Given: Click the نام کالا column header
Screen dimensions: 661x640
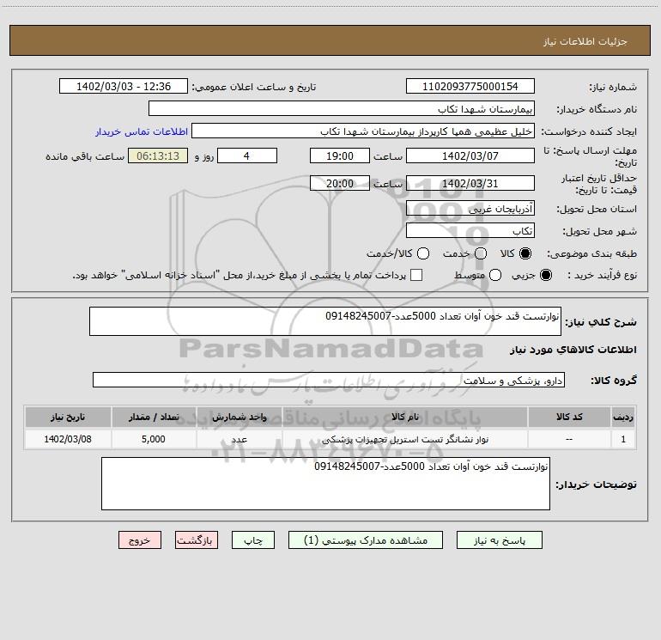Looking at the screenshot, I should [404, 417].
